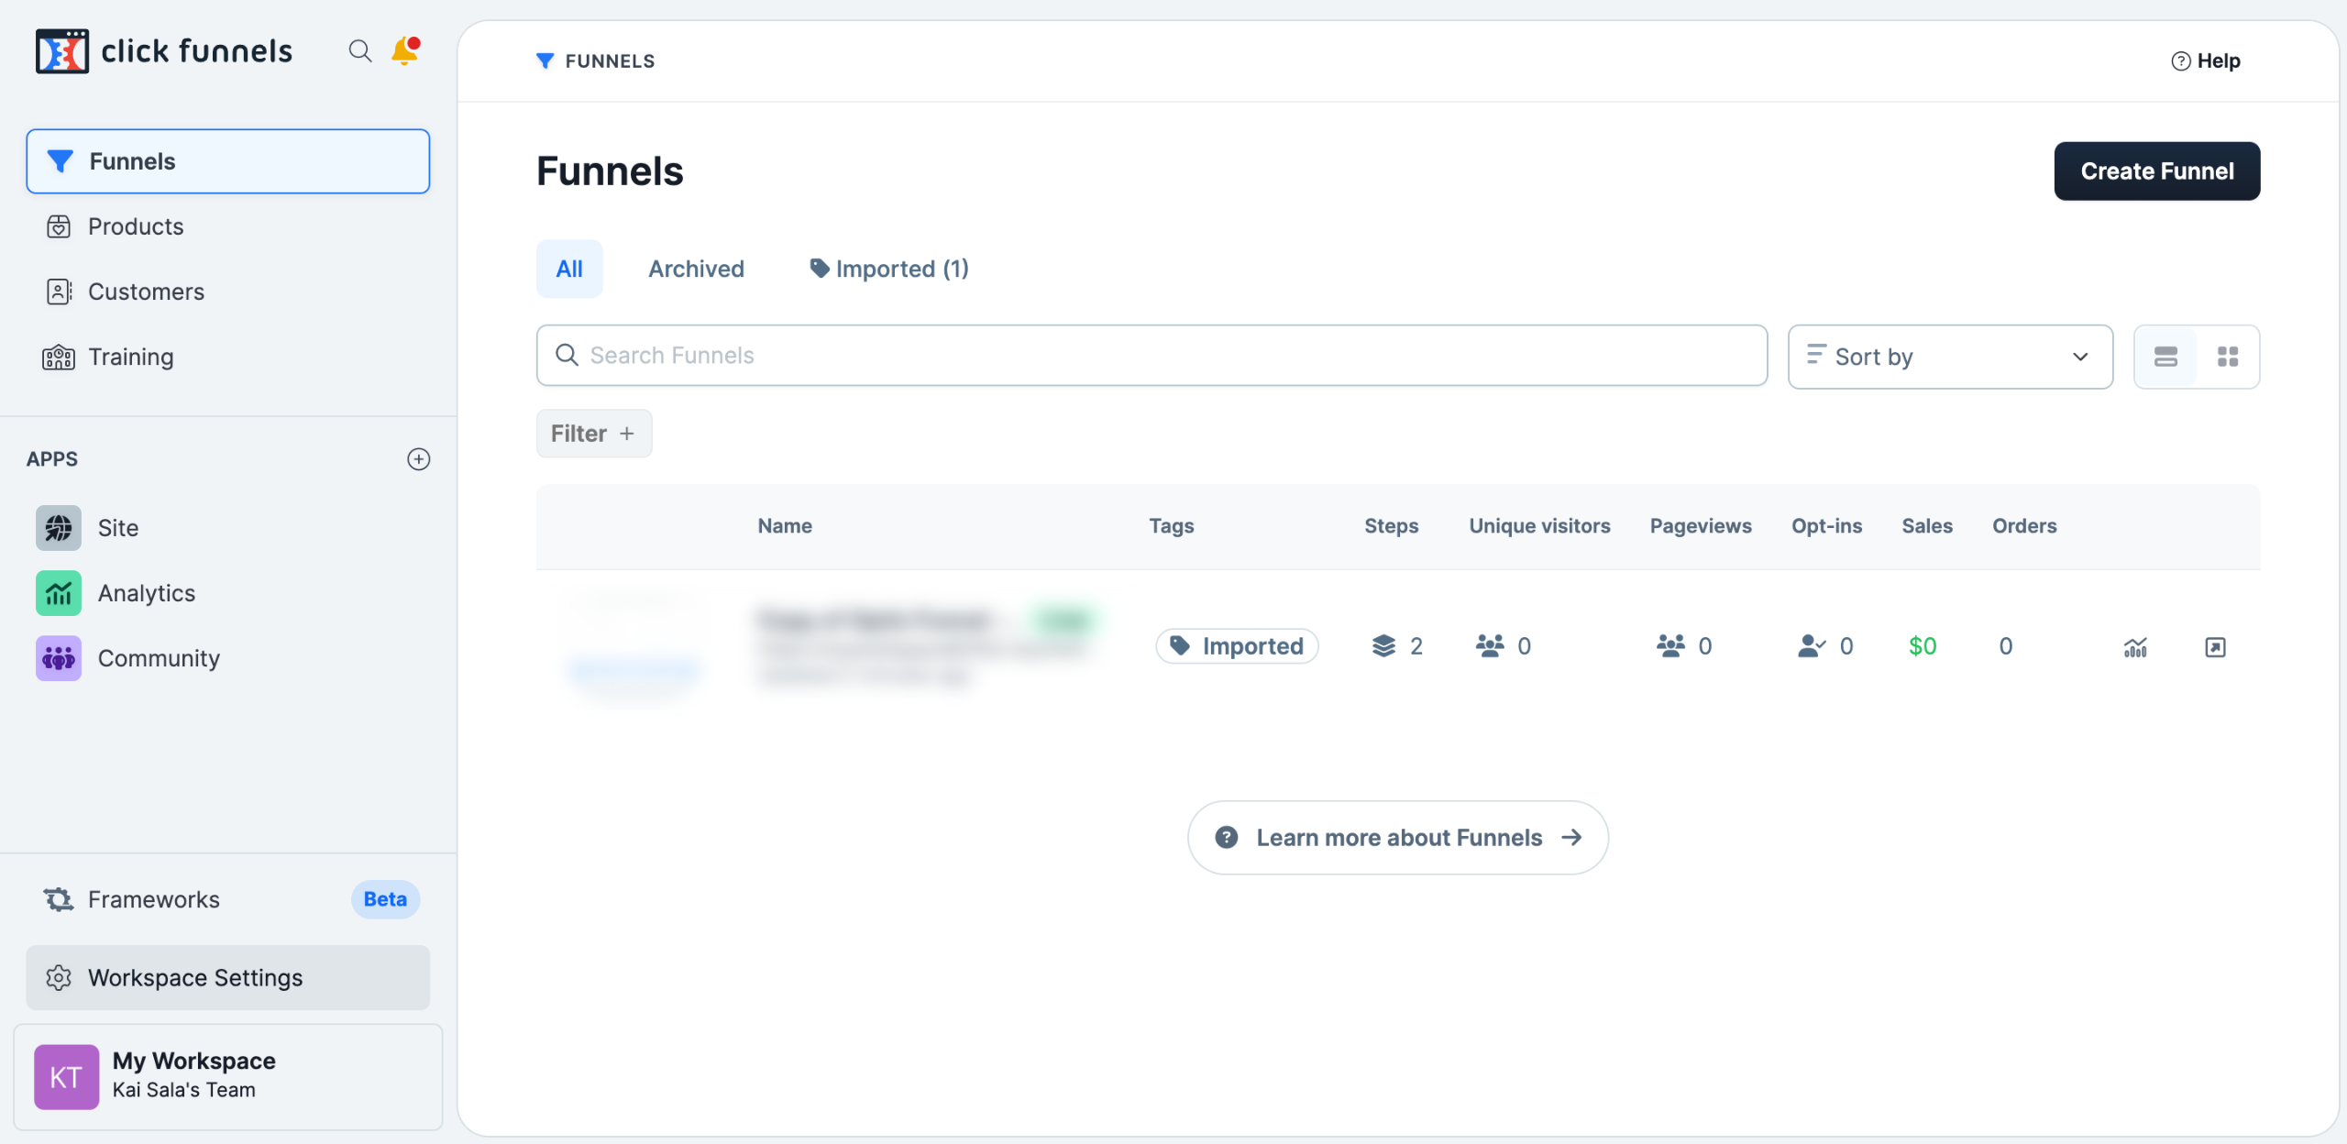2347x1144 pixels.
Task: Open notifications bell icon
Action: click(x=404, y=51)
